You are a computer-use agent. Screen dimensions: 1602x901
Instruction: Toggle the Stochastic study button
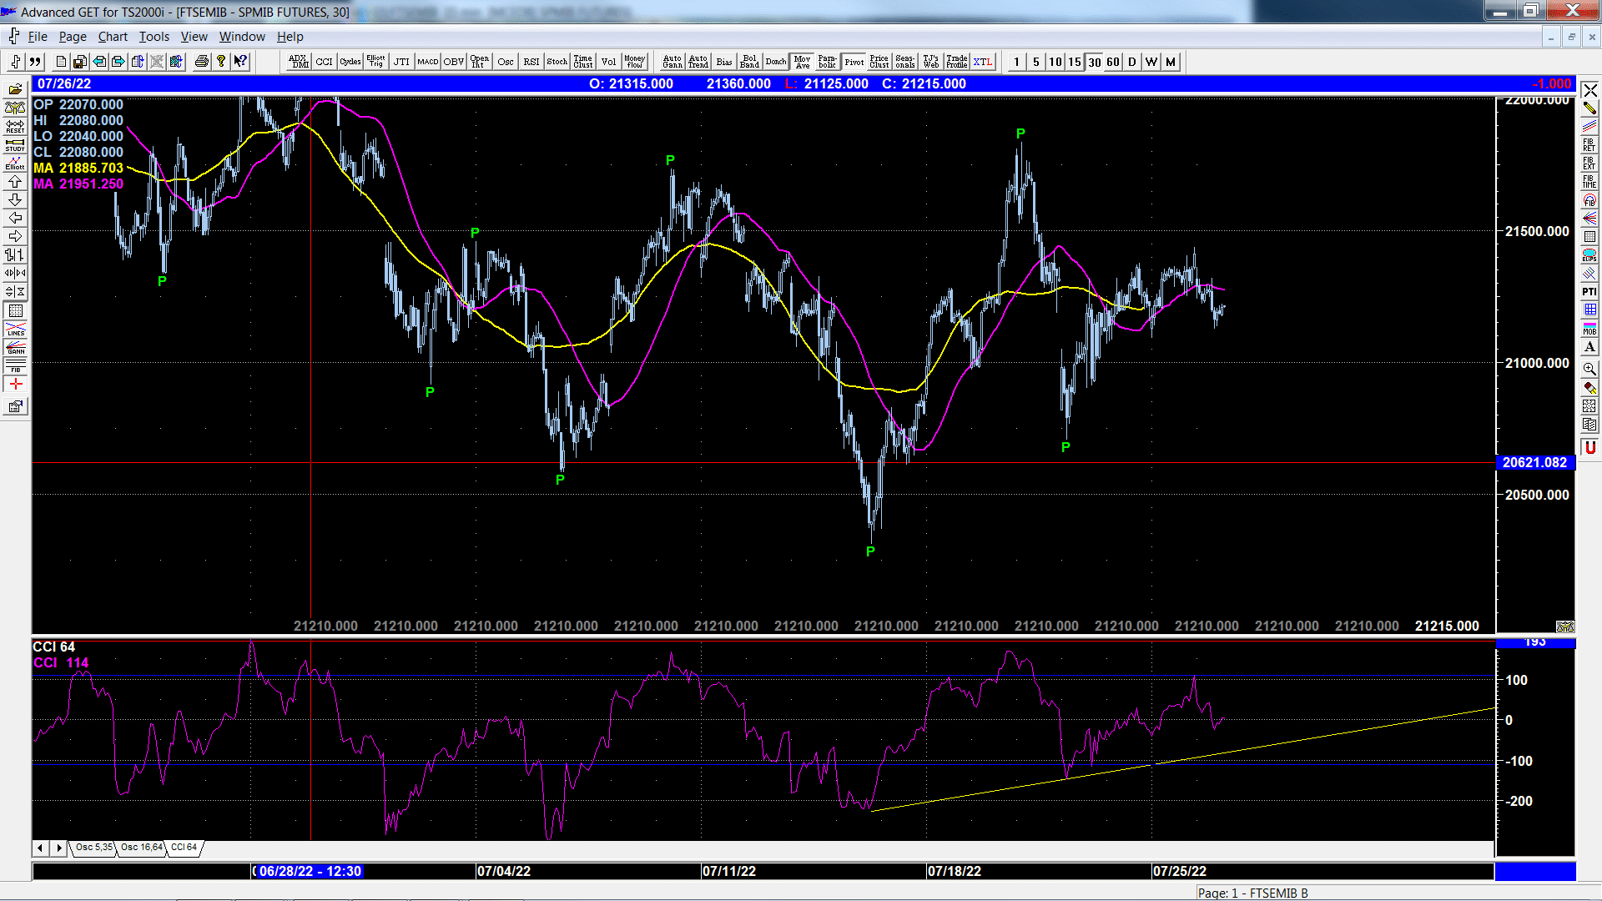point(557,62)
